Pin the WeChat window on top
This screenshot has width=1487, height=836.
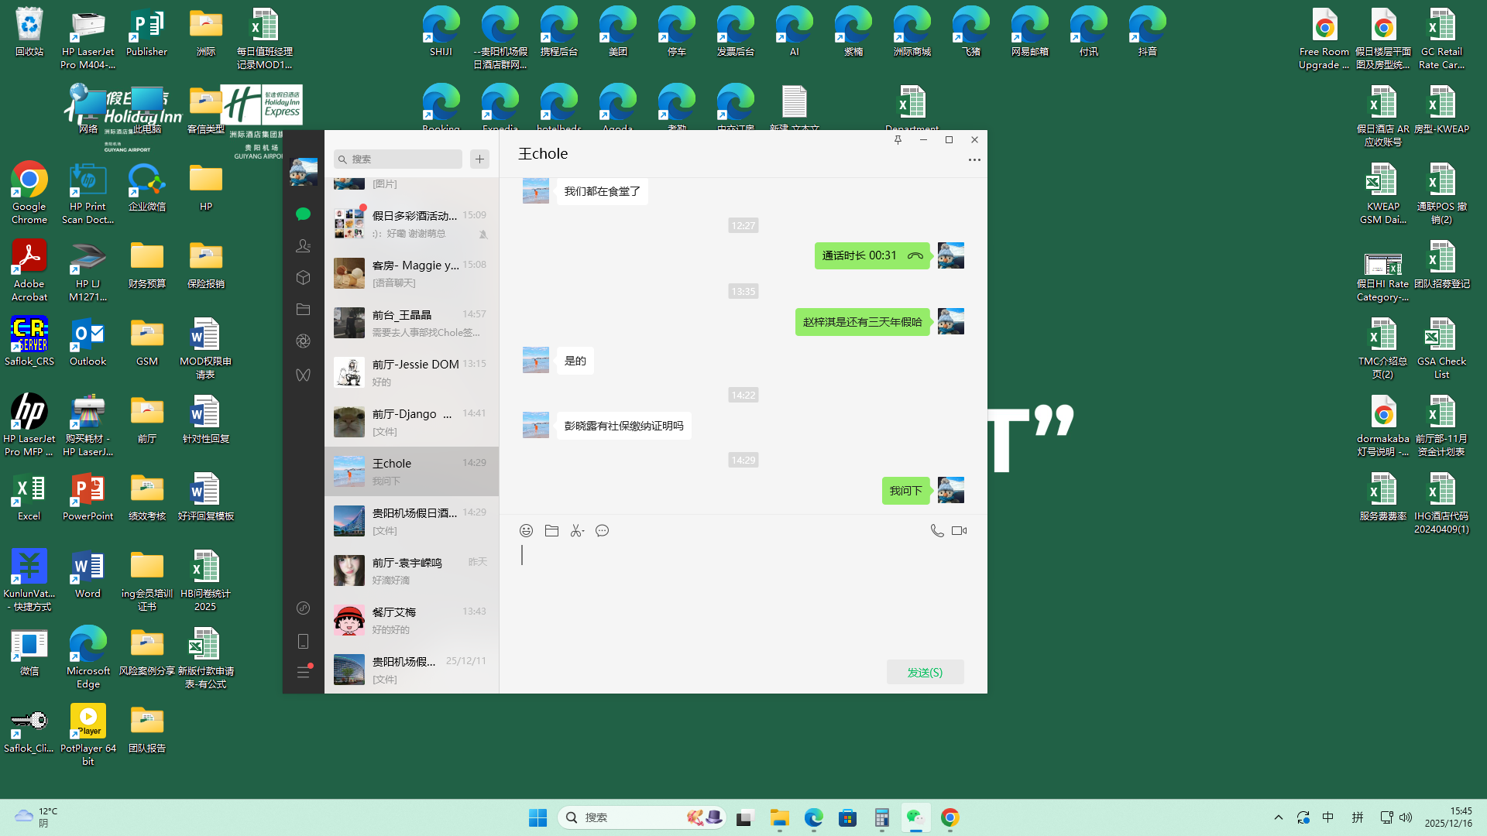click(x=898, y=140)
